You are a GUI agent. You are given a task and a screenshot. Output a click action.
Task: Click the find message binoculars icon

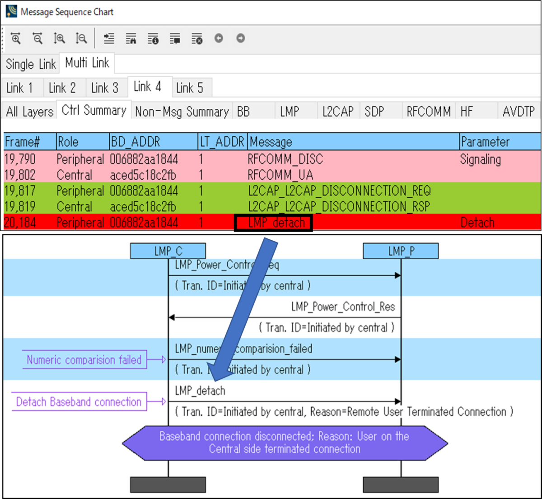(x=131, y=39)
